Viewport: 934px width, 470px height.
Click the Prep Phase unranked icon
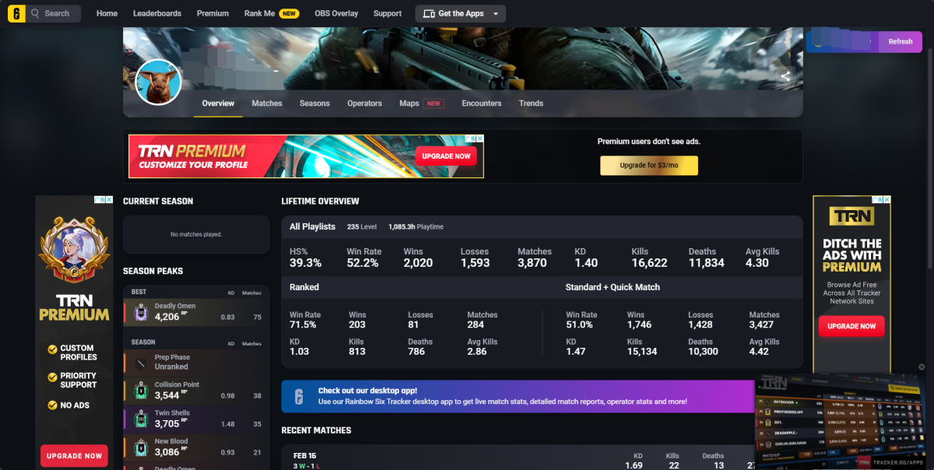coord(141,363)
